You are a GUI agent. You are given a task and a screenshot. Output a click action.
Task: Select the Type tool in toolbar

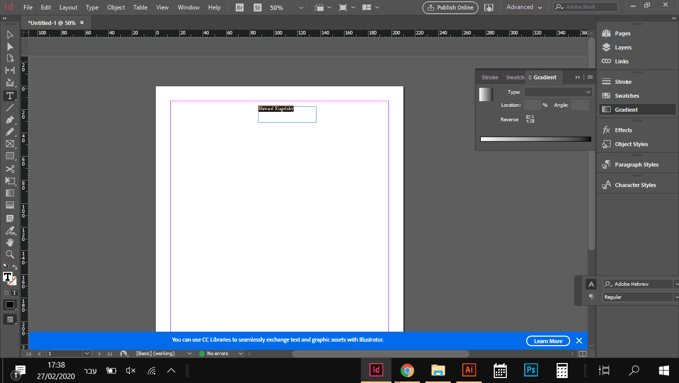pyautogui.click(x=9, y=96)
